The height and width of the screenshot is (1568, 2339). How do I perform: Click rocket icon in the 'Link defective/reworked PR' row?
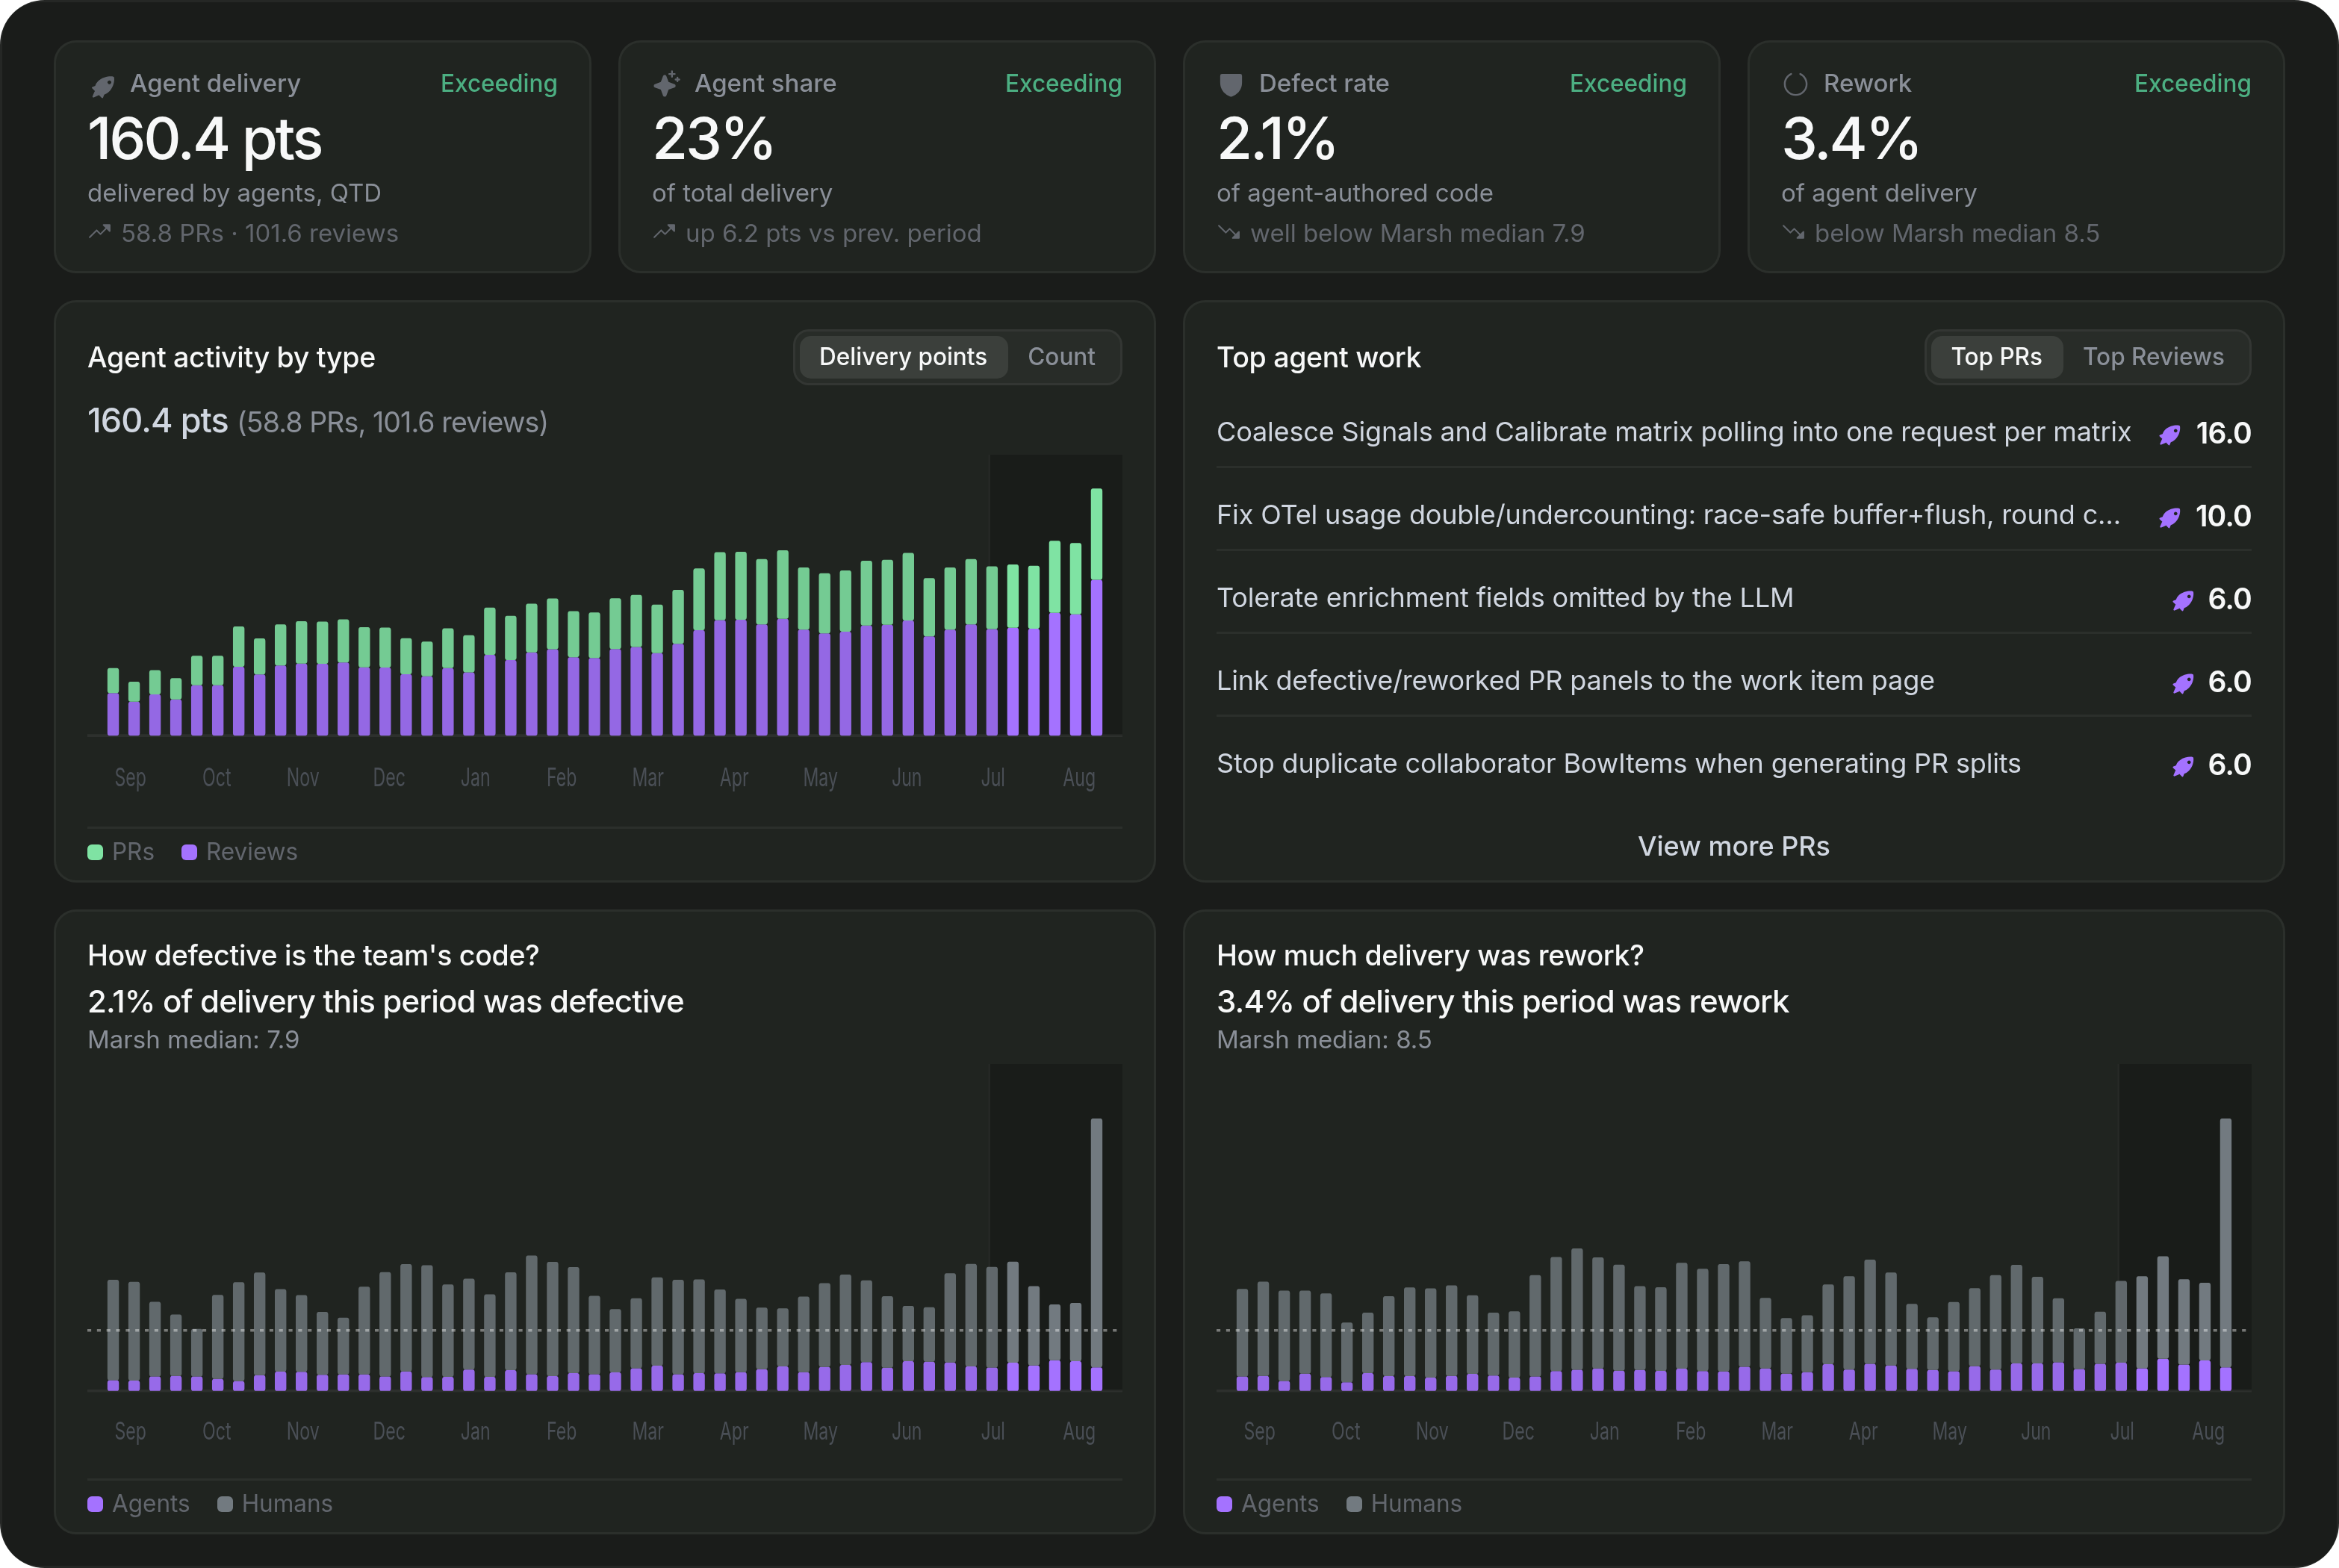[x=2183, y=684]
